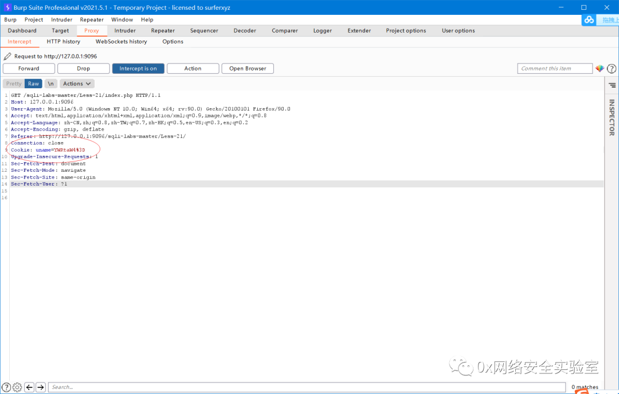Screen dimensions: 619x394
Task: Click the pencil edit icon beside Request to
Action: (7, 56)
